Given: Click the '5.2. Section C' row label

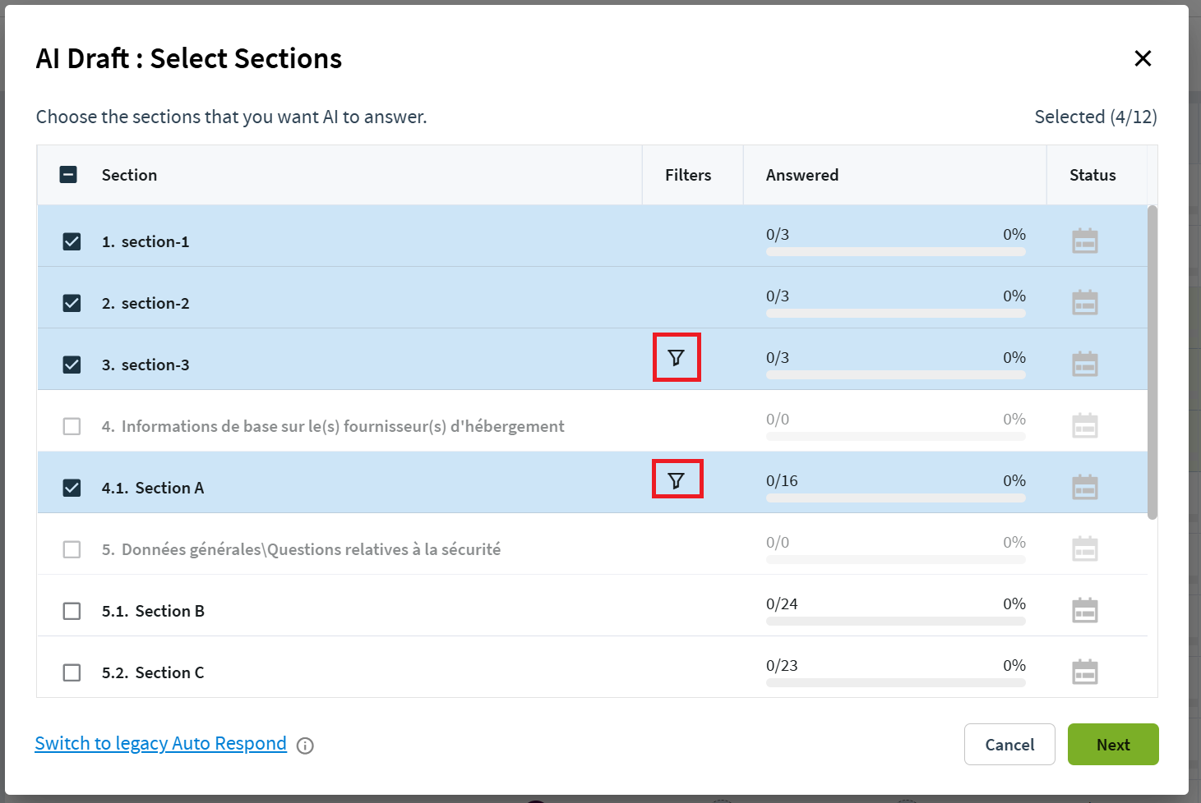Looking at the screenshot, I should [x=153, y=672].
